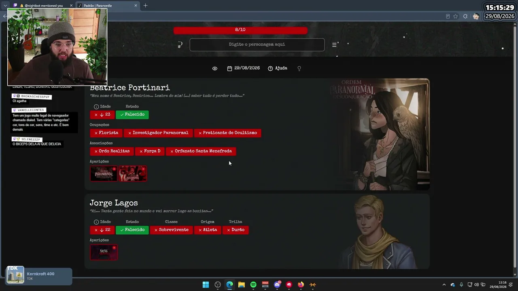
Task: Click the Idade info icon for Jorge Lagos
Action: click(96, 222)
